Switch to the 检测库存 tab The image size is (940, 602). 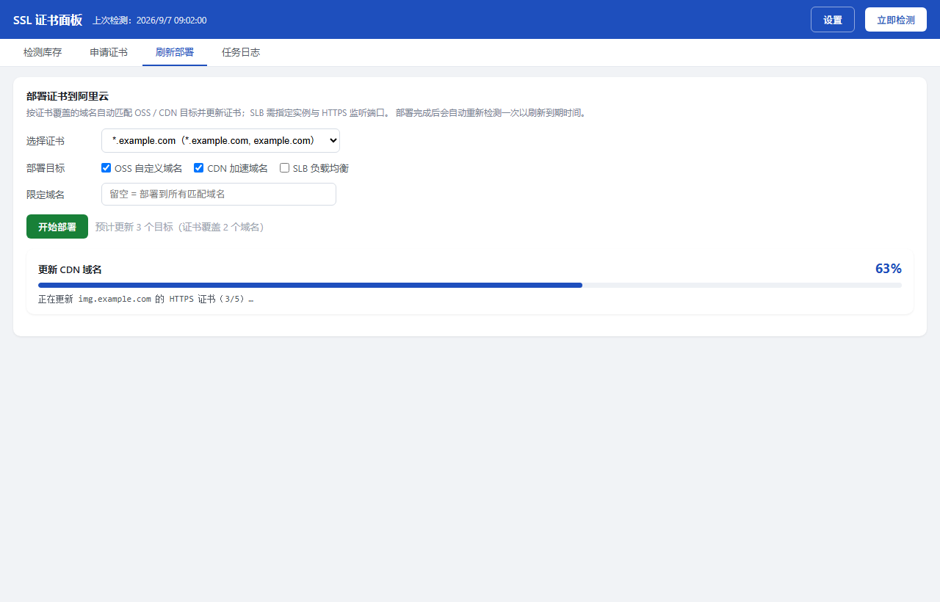tap(43, 52)
